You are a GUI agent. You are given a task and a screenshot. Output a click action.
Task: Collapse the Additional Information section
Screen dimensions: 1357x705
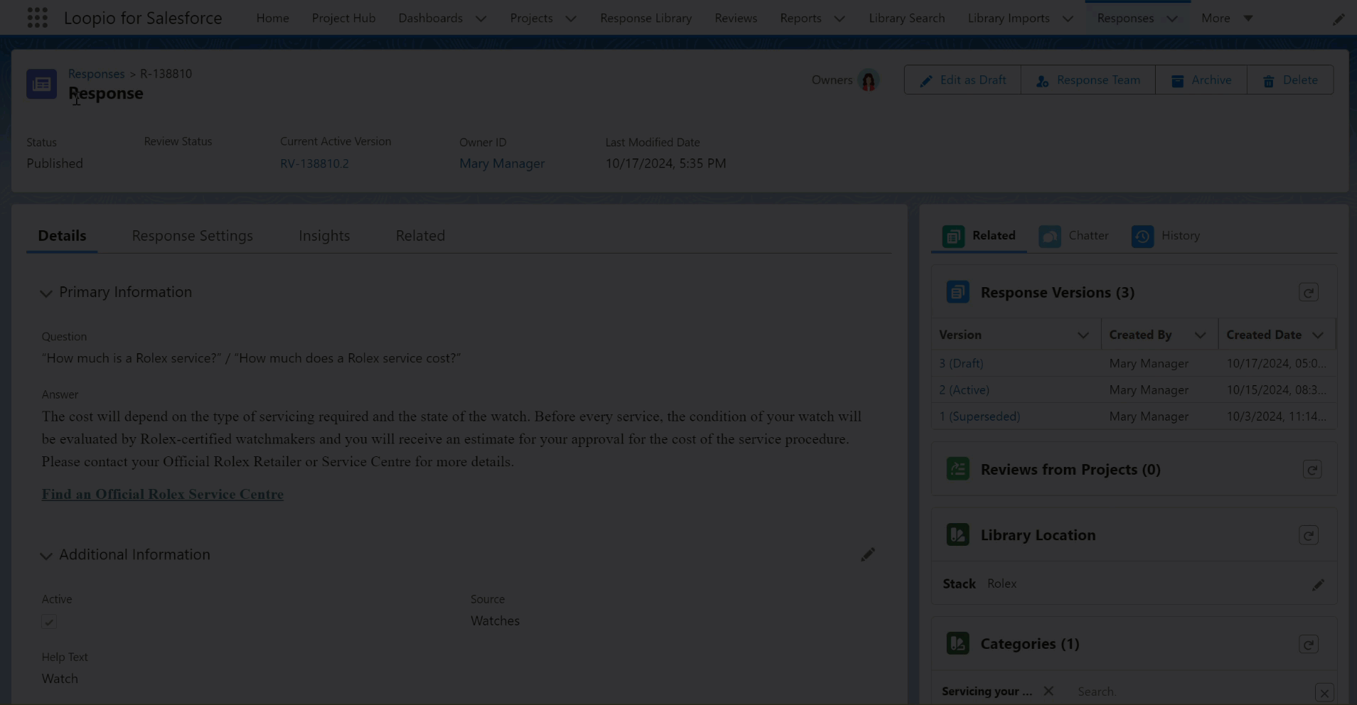point(46,555)
